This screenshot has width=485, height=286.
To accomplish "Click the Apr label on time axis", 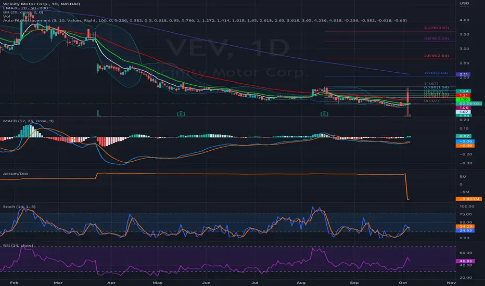I will tap(111, 282).
